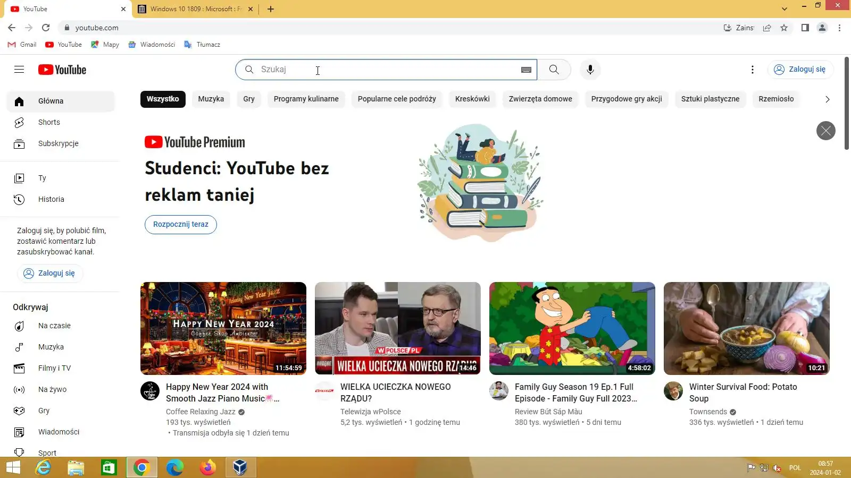Viewport: 851px width, 478px height.
Task: Open the Windows Start menu
Action: point(13,467)
